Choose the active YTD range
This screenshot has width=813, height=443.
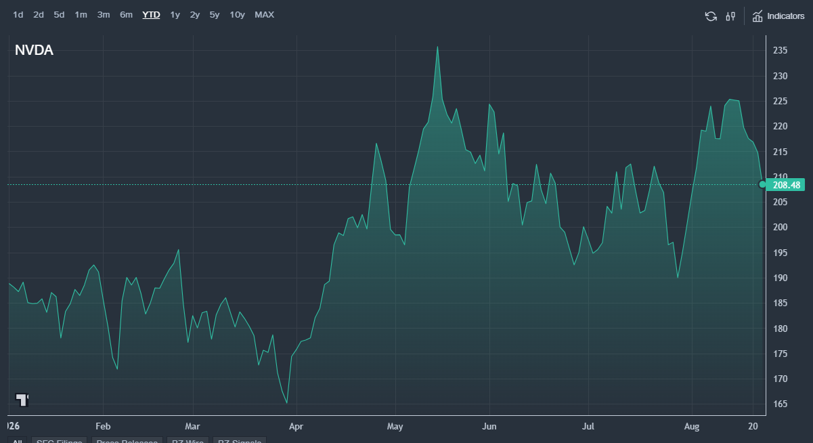[151, 15]
